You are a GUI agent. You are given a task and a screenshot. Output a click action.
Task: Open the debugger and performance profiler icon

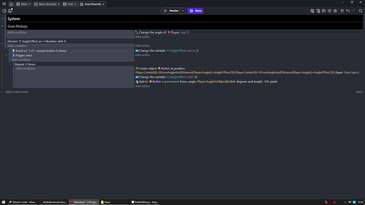click(4, 11)
